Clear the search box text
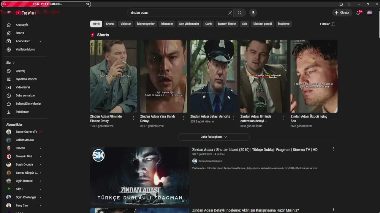Image resolution: width=380 pixels, height=213 pixels. [x=230, y=13]
